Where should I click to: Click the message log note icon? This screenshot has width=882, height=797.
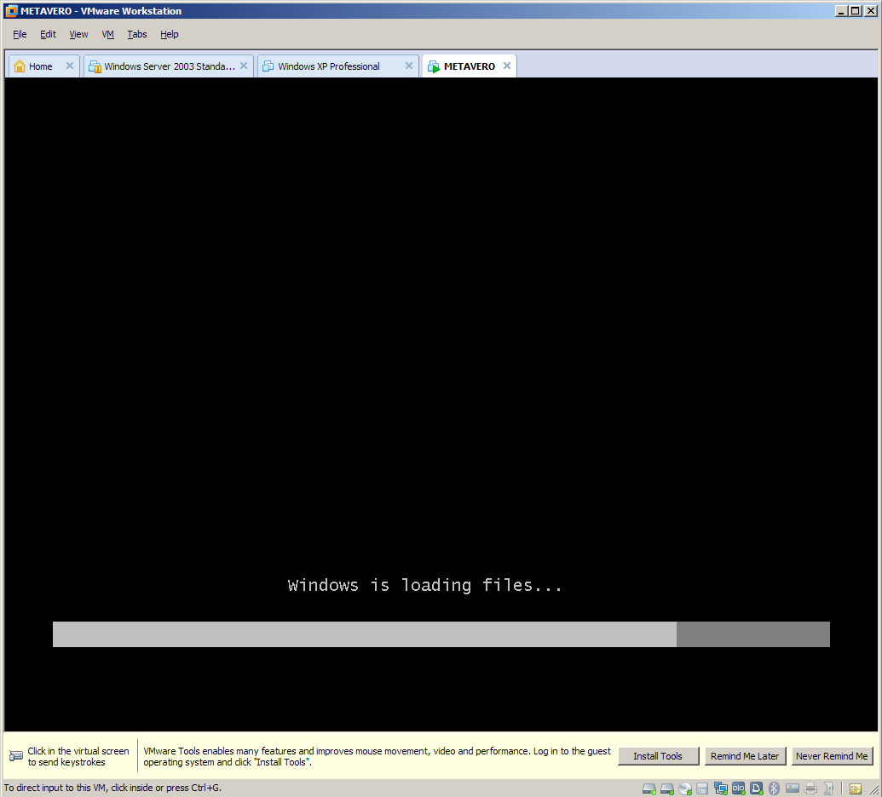[856, 789]
